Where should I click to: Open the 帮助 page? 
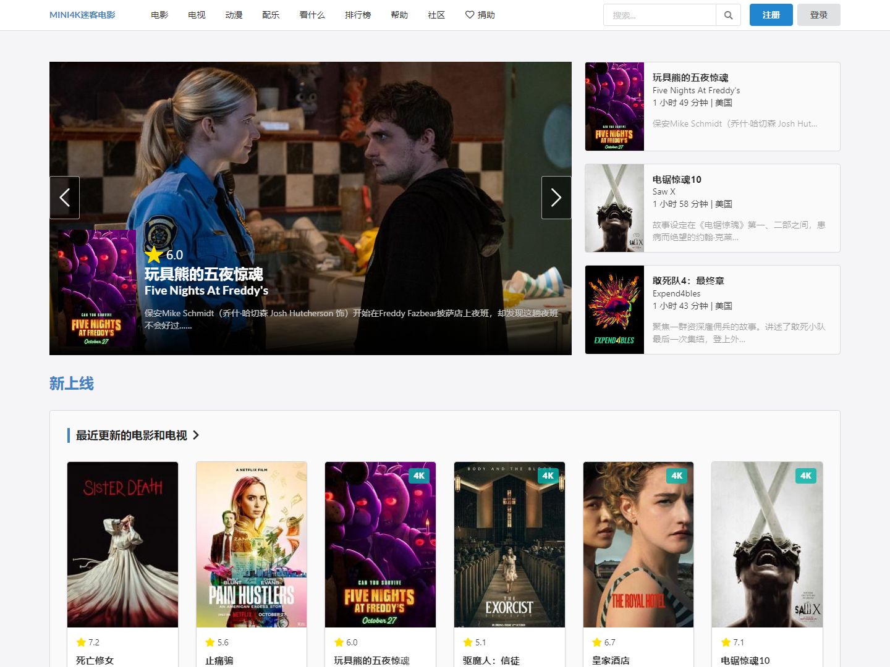point(399,15)
